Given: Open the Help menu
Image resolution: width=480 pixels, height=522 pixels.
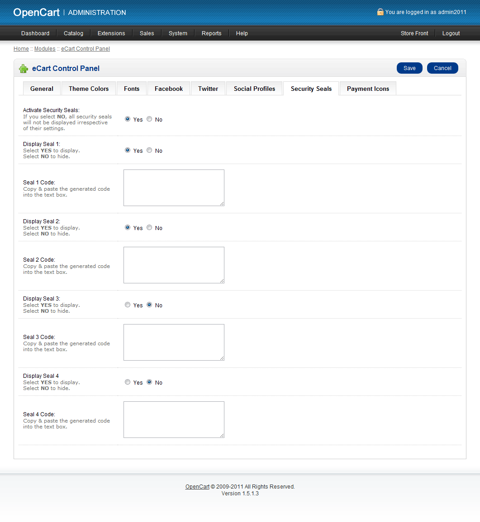Looking at the screenshot, I should tap(242, 33).
